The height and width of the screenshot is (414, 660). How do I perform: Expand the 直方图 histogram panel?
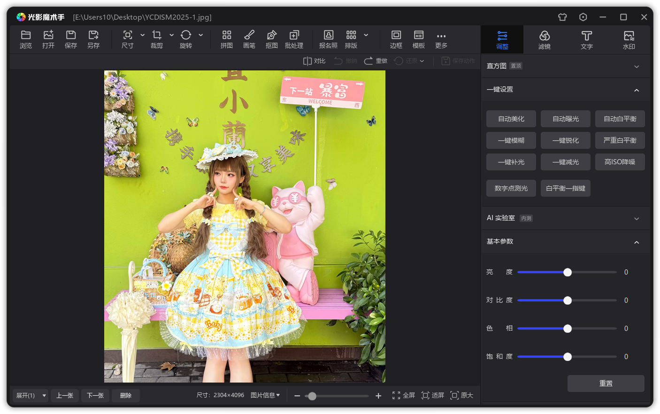637,66
